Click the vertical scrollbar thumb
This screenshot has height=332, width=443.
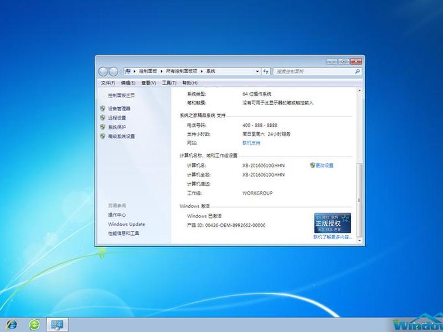(359, 200)
